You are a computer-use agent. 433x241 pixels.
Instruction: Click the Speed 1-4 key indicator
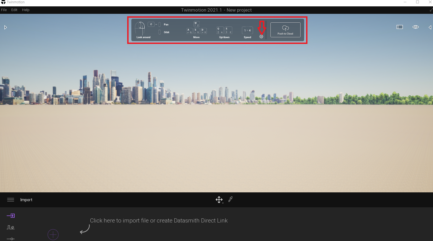pyautogui.click(x=247, y=30)
